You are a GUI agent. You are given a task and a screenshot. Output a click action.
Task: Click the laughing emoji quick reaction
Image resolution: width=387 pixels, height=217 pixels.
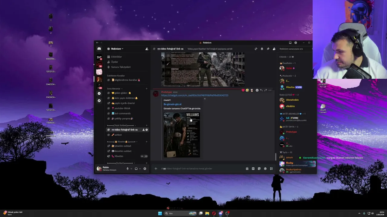(x=247, y=90)
